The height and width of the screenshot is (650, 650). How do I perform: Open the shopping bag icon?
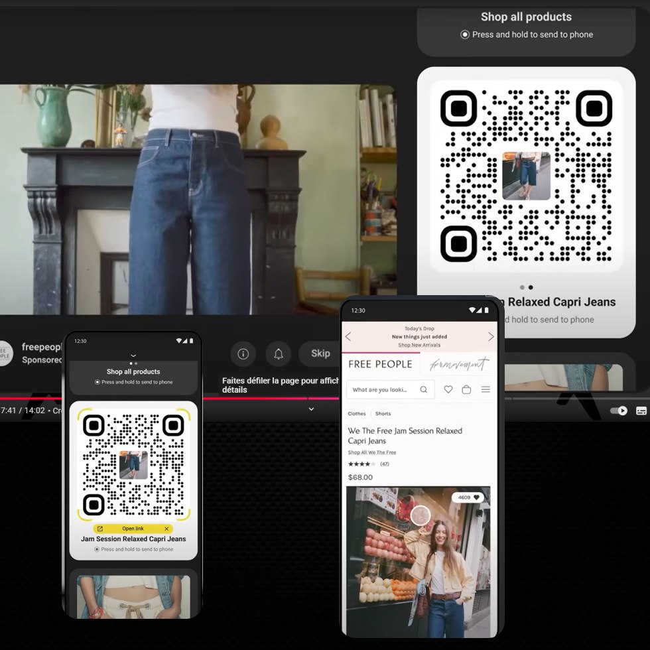[466, 389]
